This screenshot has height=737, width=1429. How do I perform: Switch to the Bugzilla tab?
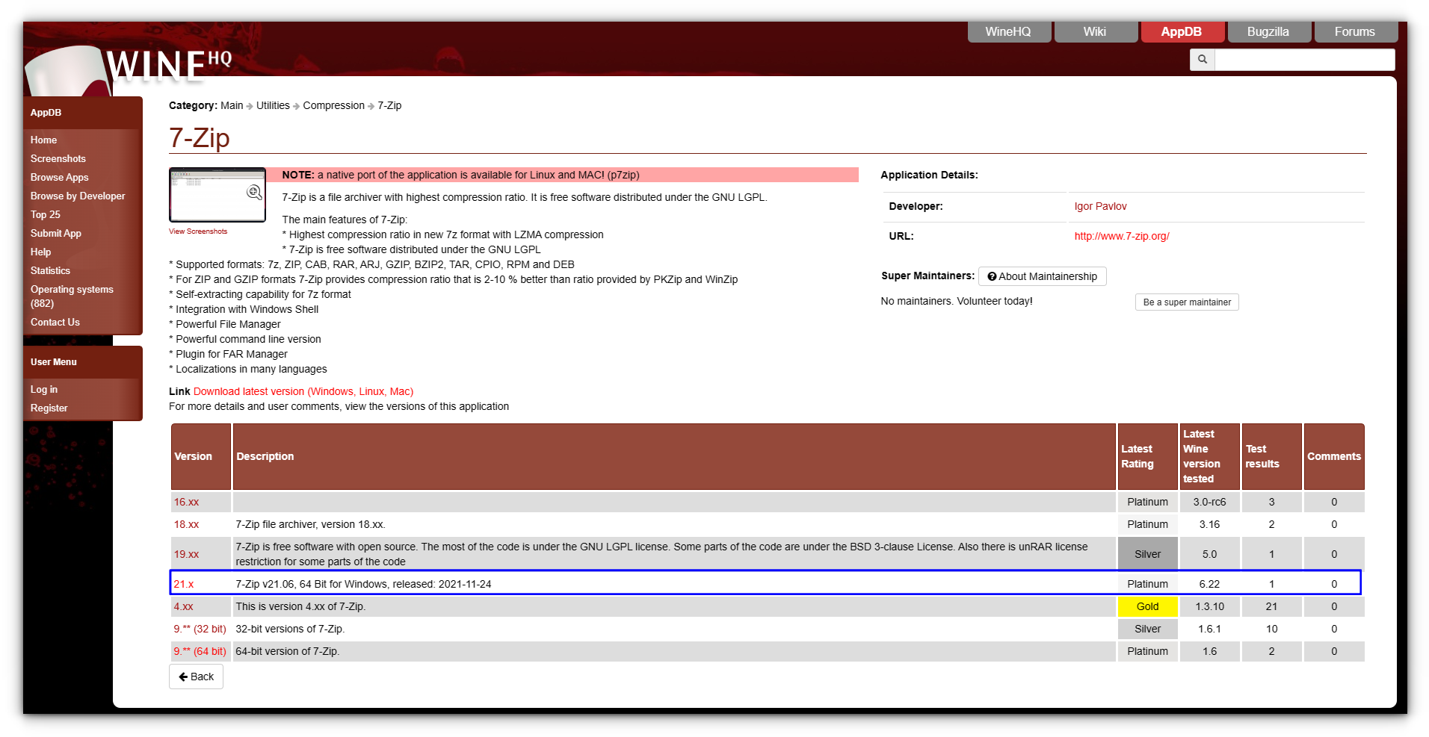click(x=1268, y=31)
